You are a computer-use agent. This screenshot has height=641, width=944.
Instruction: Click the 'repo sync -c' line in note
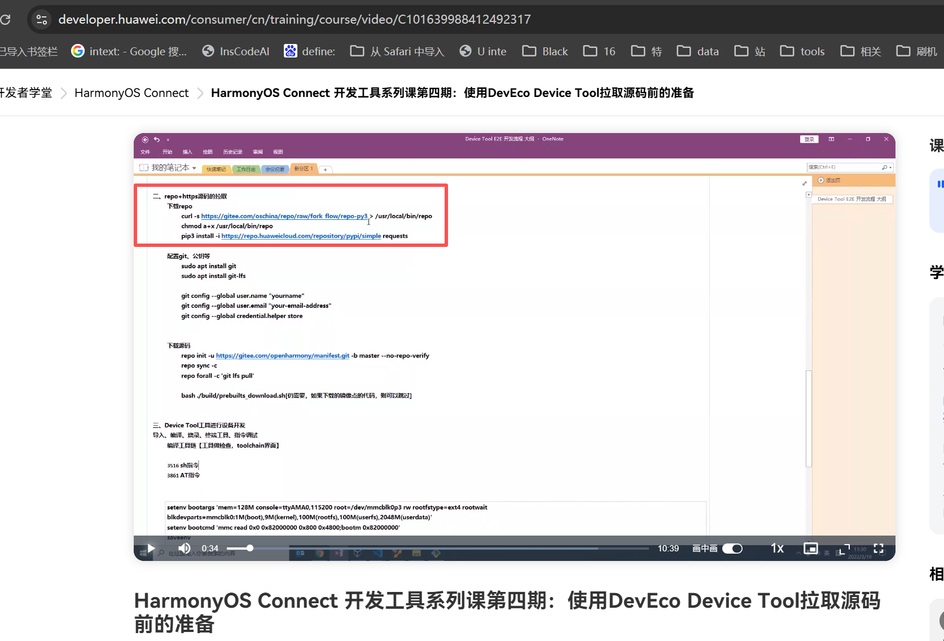[x=199, y=366]
